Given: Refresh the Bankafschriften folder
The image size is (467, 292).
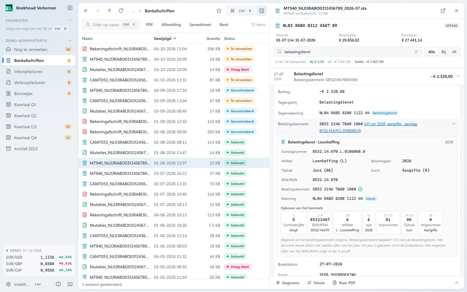Looking at the screenshot, I should (x=121, y=11).
